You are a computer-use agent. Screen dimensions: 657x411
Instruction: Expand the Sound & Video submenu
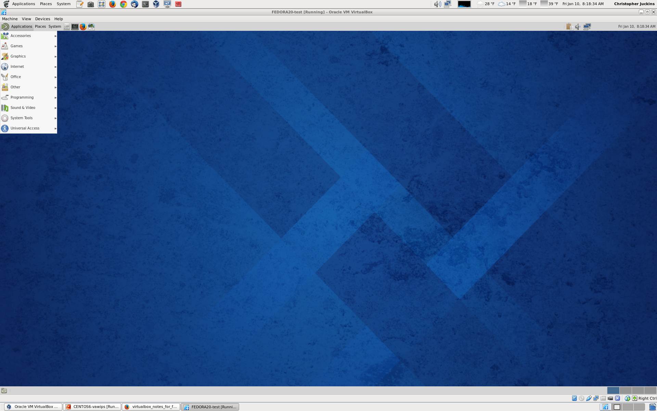pyautogui.click(x=29, y=108)
